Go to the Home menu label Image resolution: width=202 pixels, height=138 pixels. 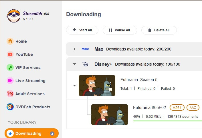[21, 41]
